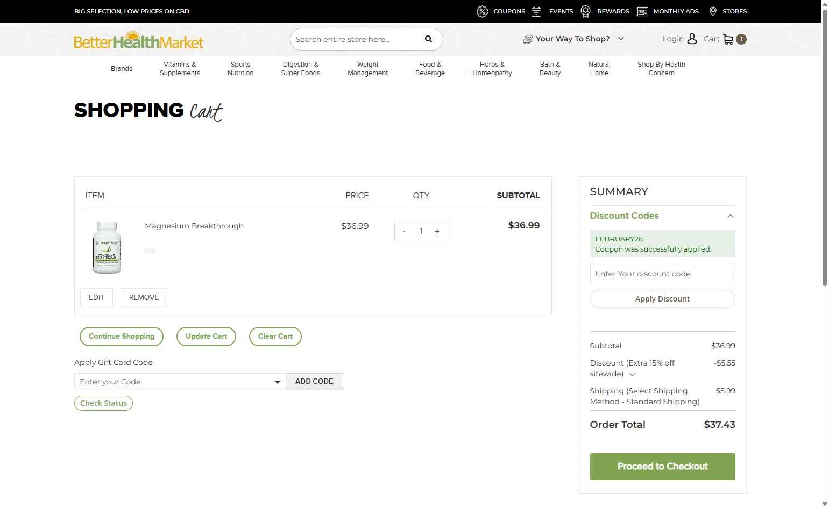Increase quantity with the plus button

click(437, 231)
